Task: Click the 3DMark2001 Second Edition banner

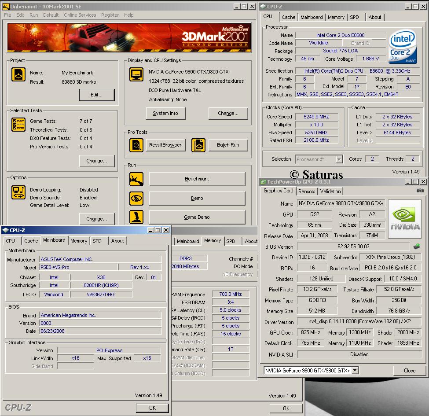Action: coord(129,38)
